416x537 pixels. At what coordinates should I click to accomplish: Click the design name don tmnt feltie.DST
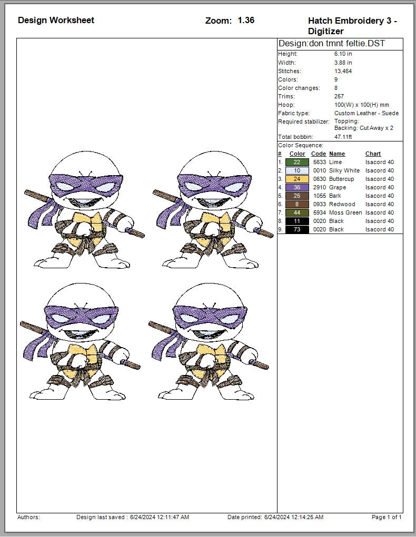tap(347, 44)
